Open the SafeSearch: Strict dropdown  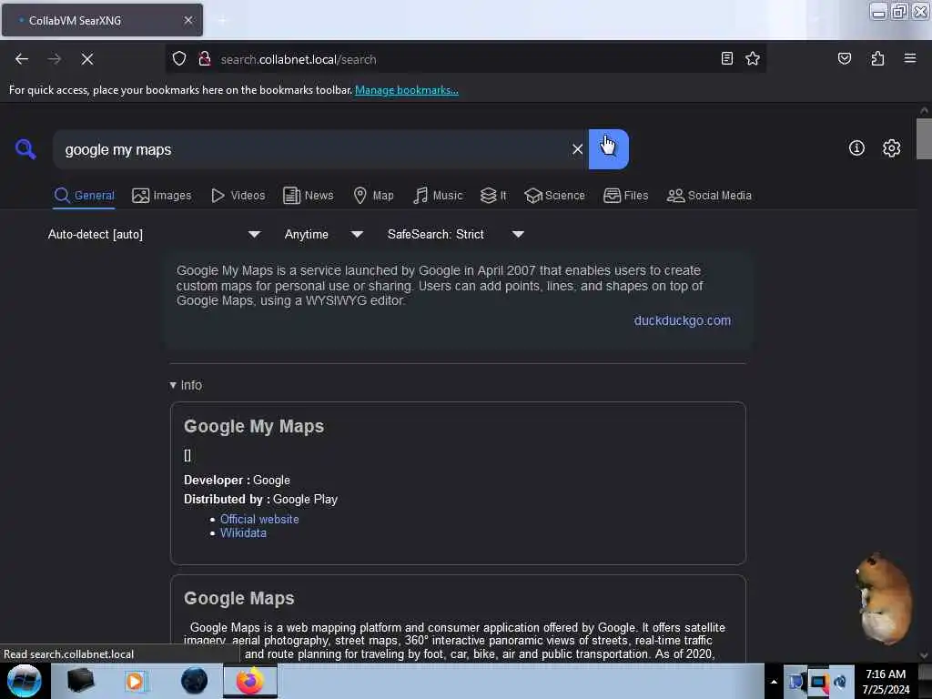(455, 234)
